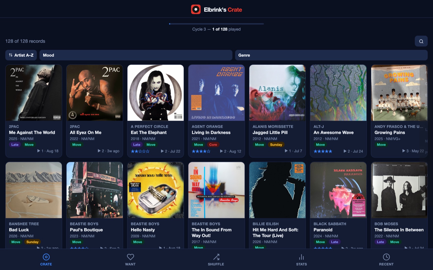Open the Recent tab
Viewport: 433px width, 270px height.
pyautogui.click(x=386, y=259)
